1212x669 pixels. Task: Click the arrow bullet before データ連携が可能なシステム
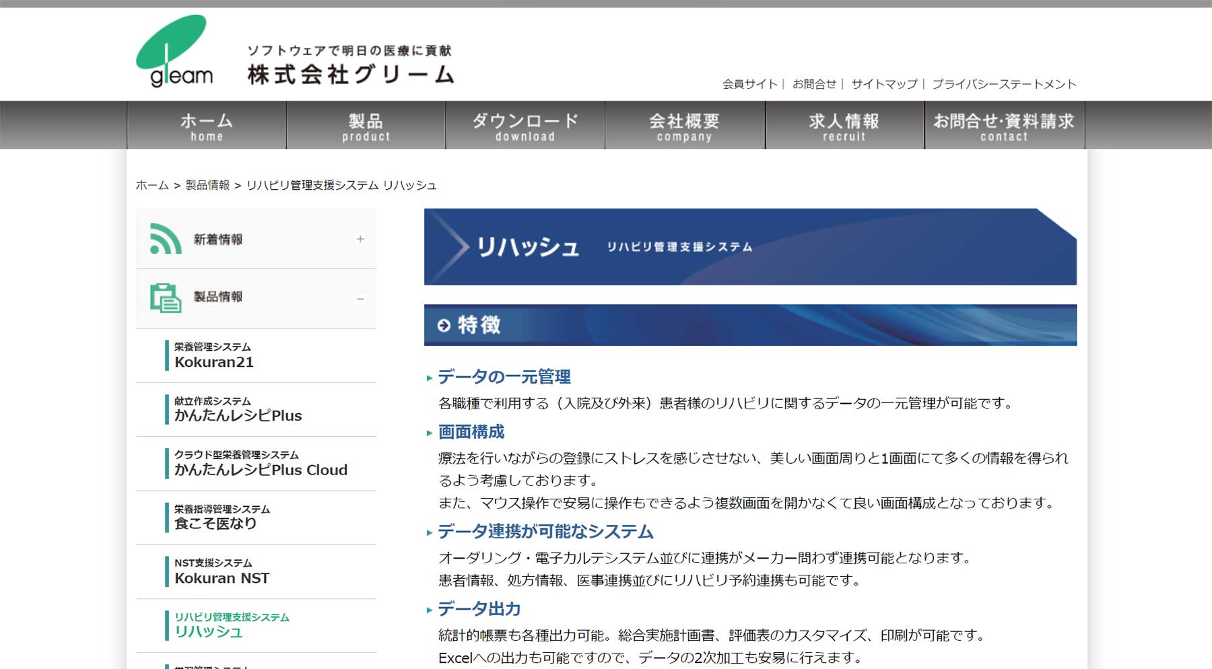click(430, 533)
